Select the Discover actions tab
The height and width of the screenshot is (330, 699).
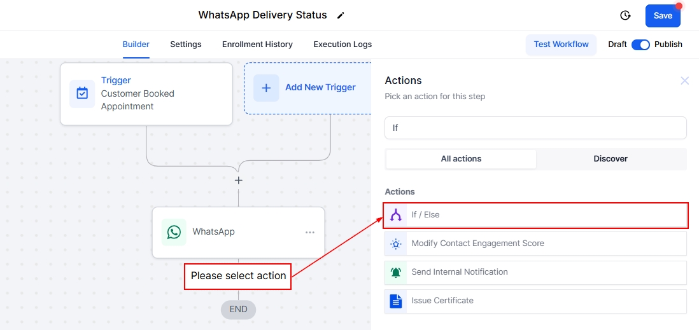(611, 159)
